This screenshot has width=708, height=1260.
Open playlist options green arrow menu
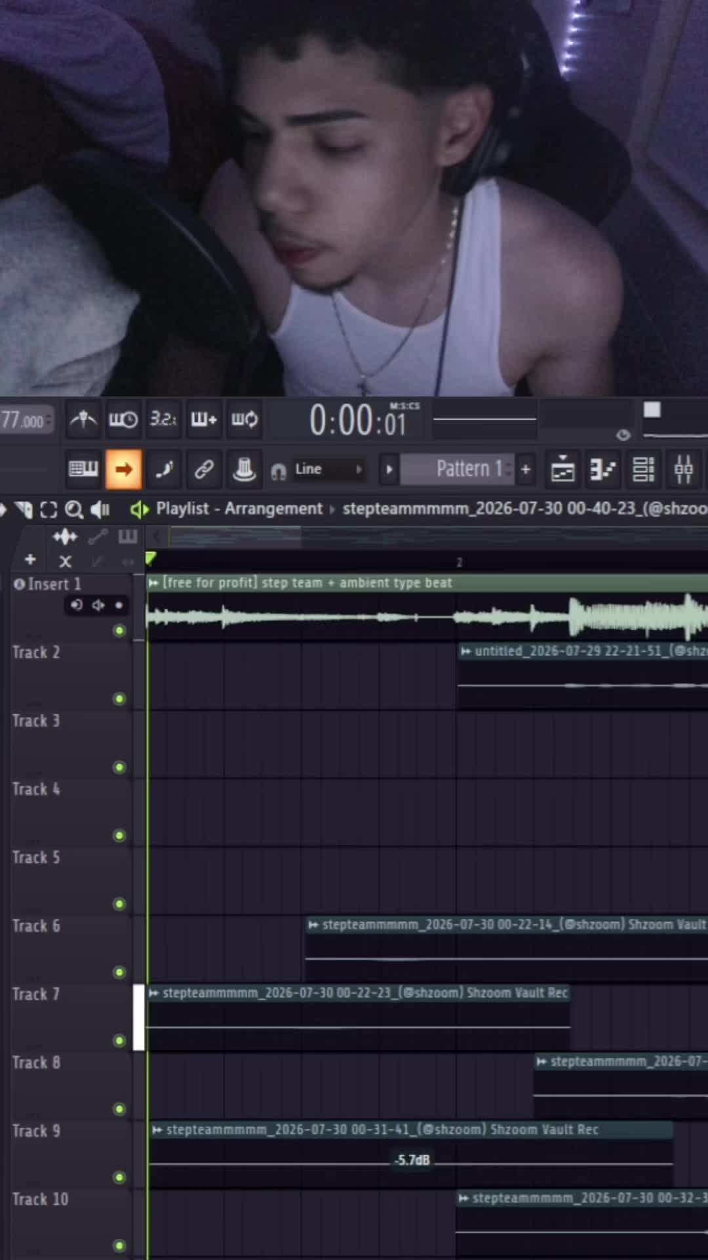pyautogui.click(x=139, y=509)
